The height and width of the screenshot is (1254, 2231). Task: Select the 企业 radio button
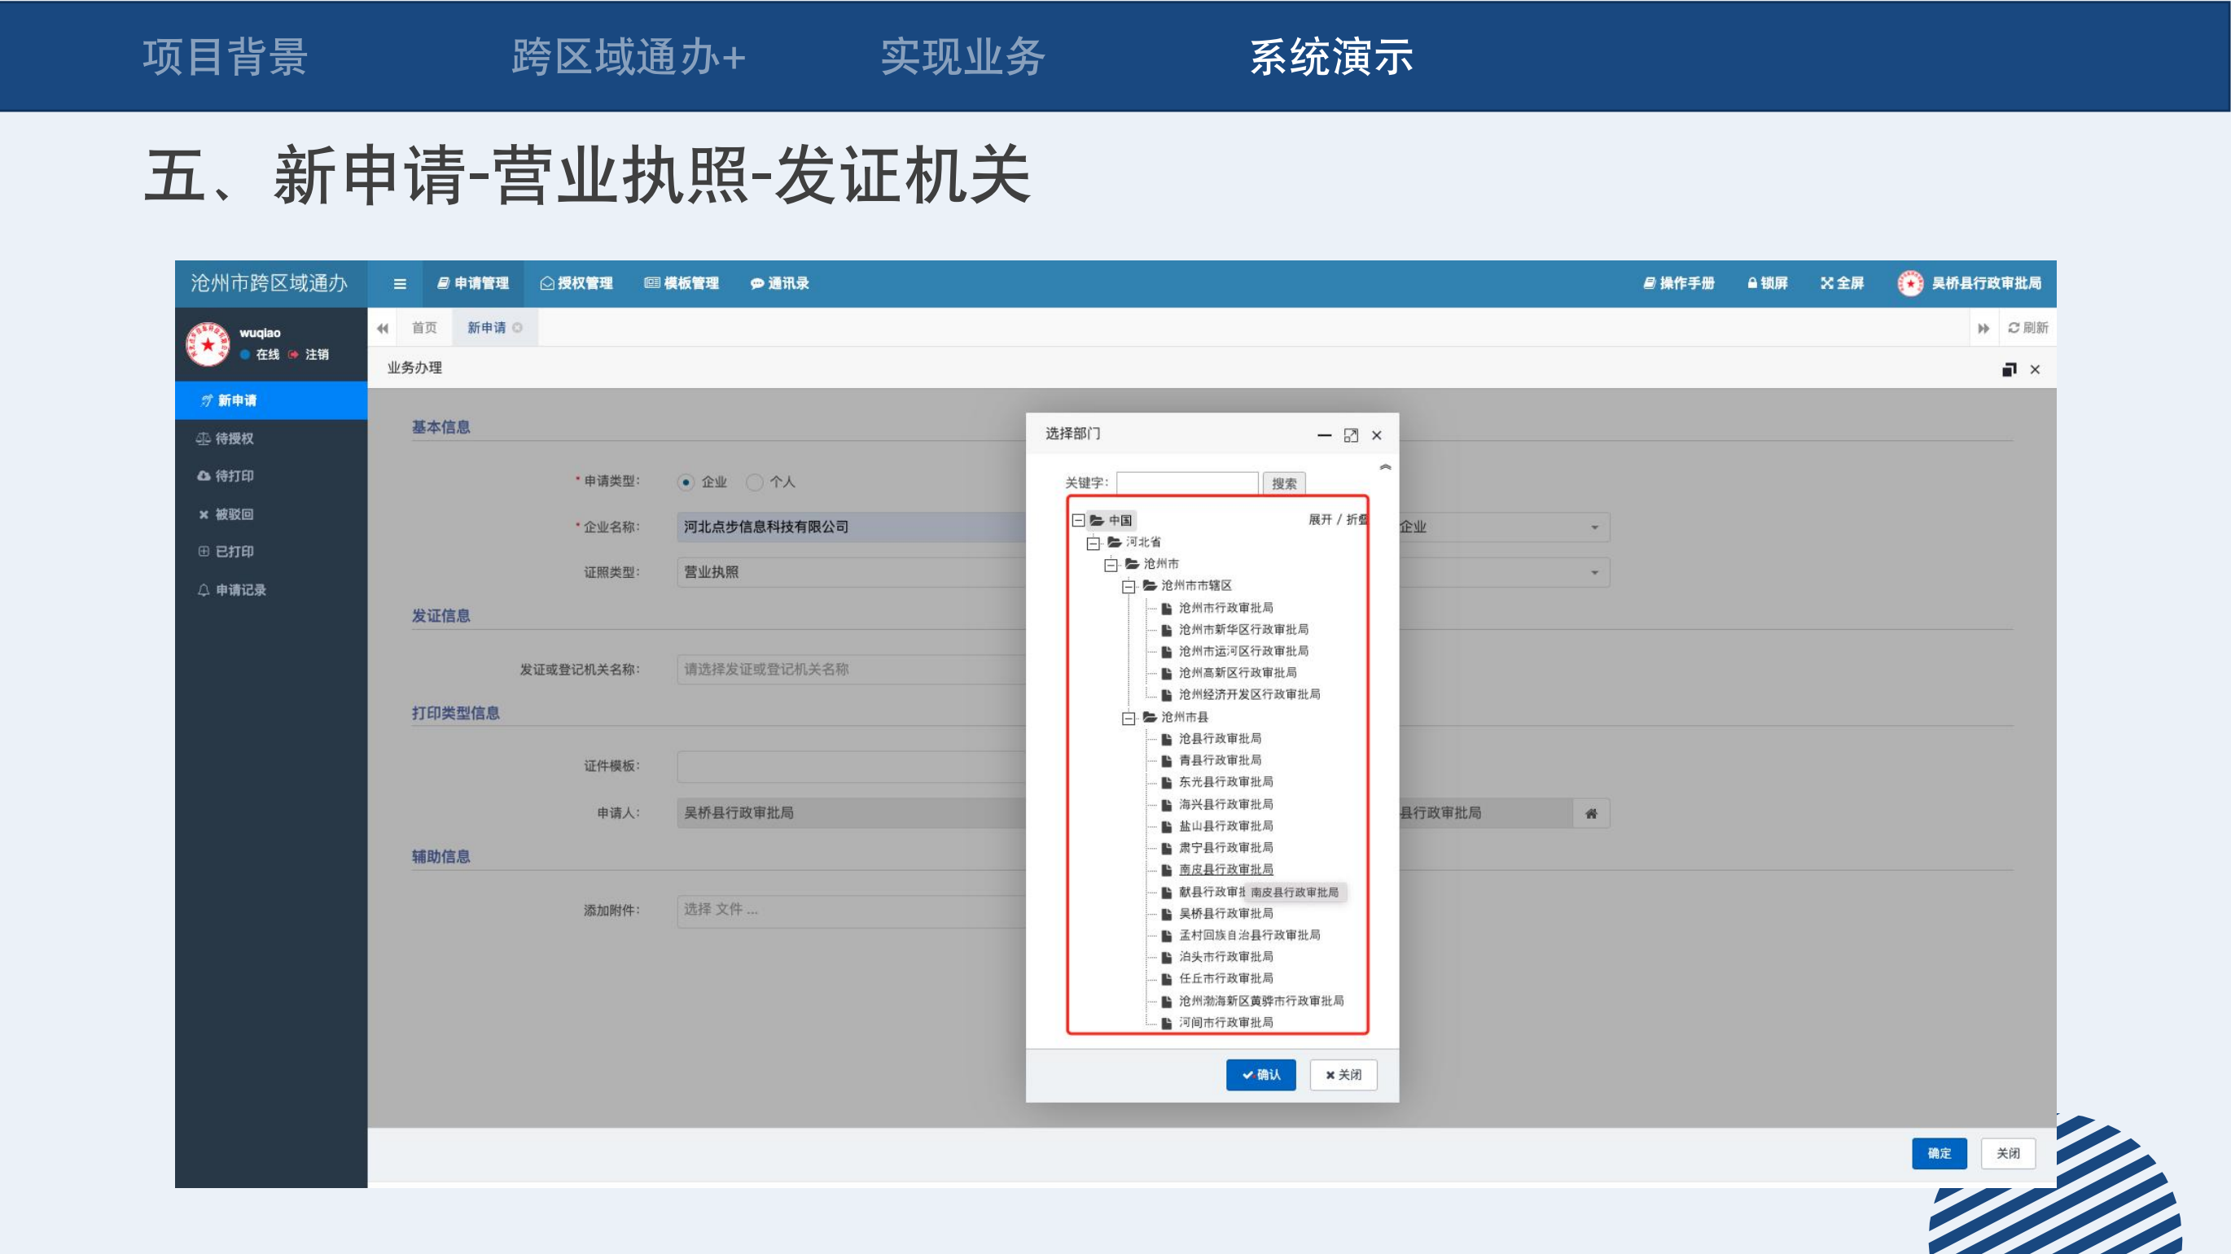686,482
